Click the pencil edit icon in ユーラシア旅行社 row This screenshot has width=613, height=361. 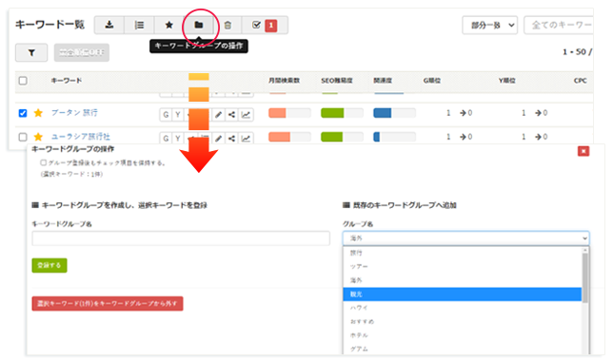tap(219, 138)
